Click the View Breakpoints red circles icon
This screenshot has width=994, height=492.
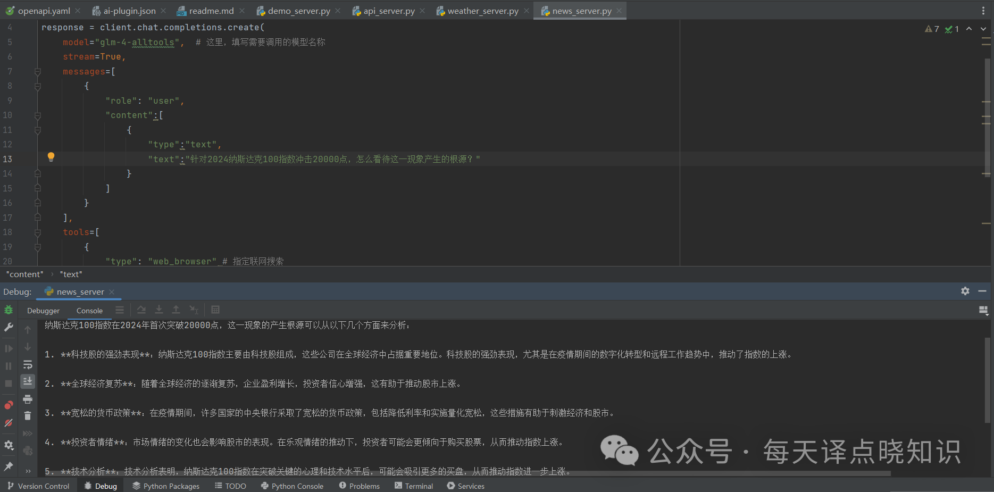tap(9, 405)
